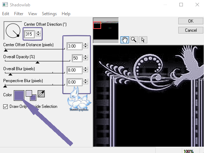Select the arrow pointer tool
The height and width of the screenshot is (153, 204).
click(x=143, y=40)
